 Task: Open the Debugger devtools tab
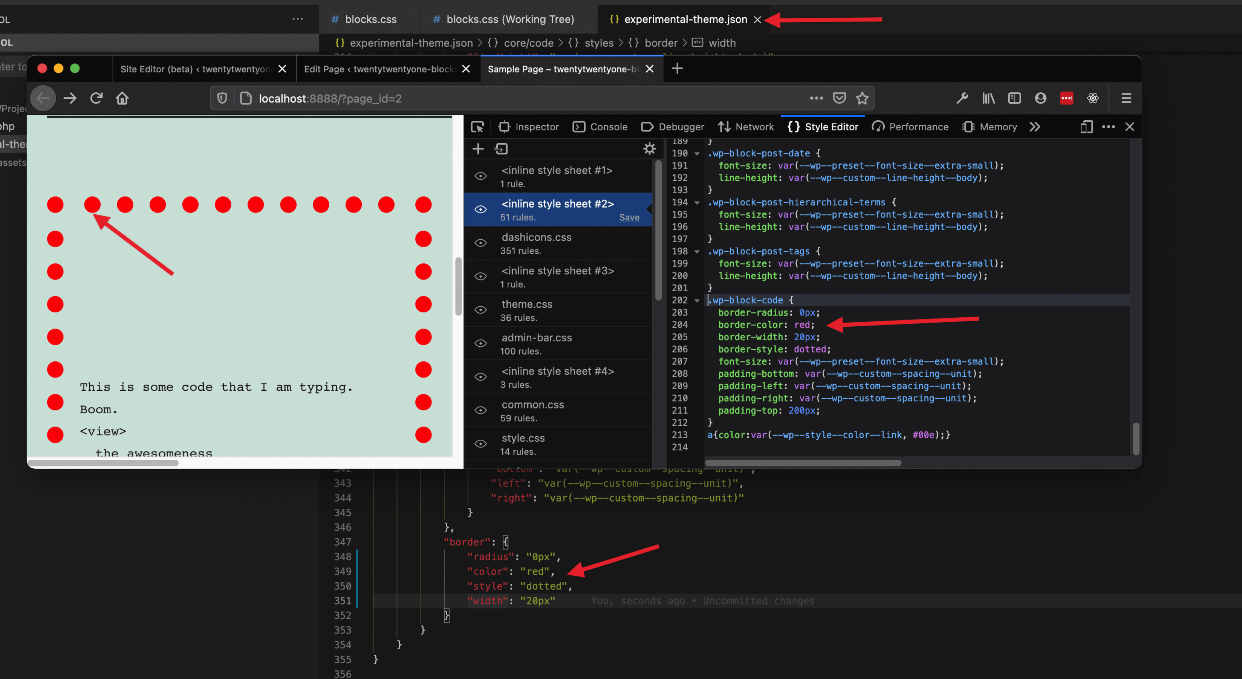pyautogui.click(x=673, y=127)
